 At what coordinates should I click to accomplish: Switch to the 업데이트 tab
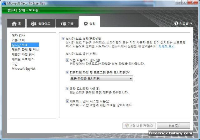point(41,23)
